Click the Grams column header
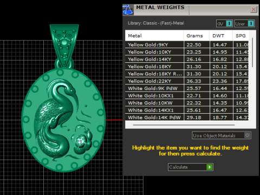This screenshot has height=195, width=260. point(197,36)
